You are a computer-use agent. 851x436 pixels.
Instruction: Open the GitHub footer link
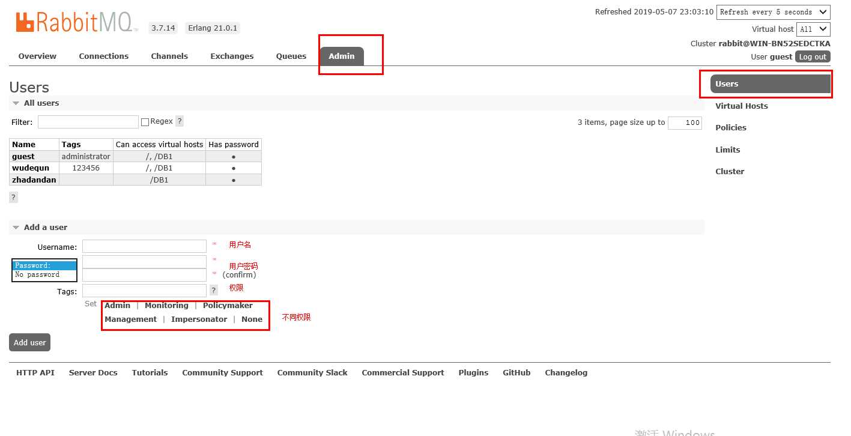[x=516, y=373]
